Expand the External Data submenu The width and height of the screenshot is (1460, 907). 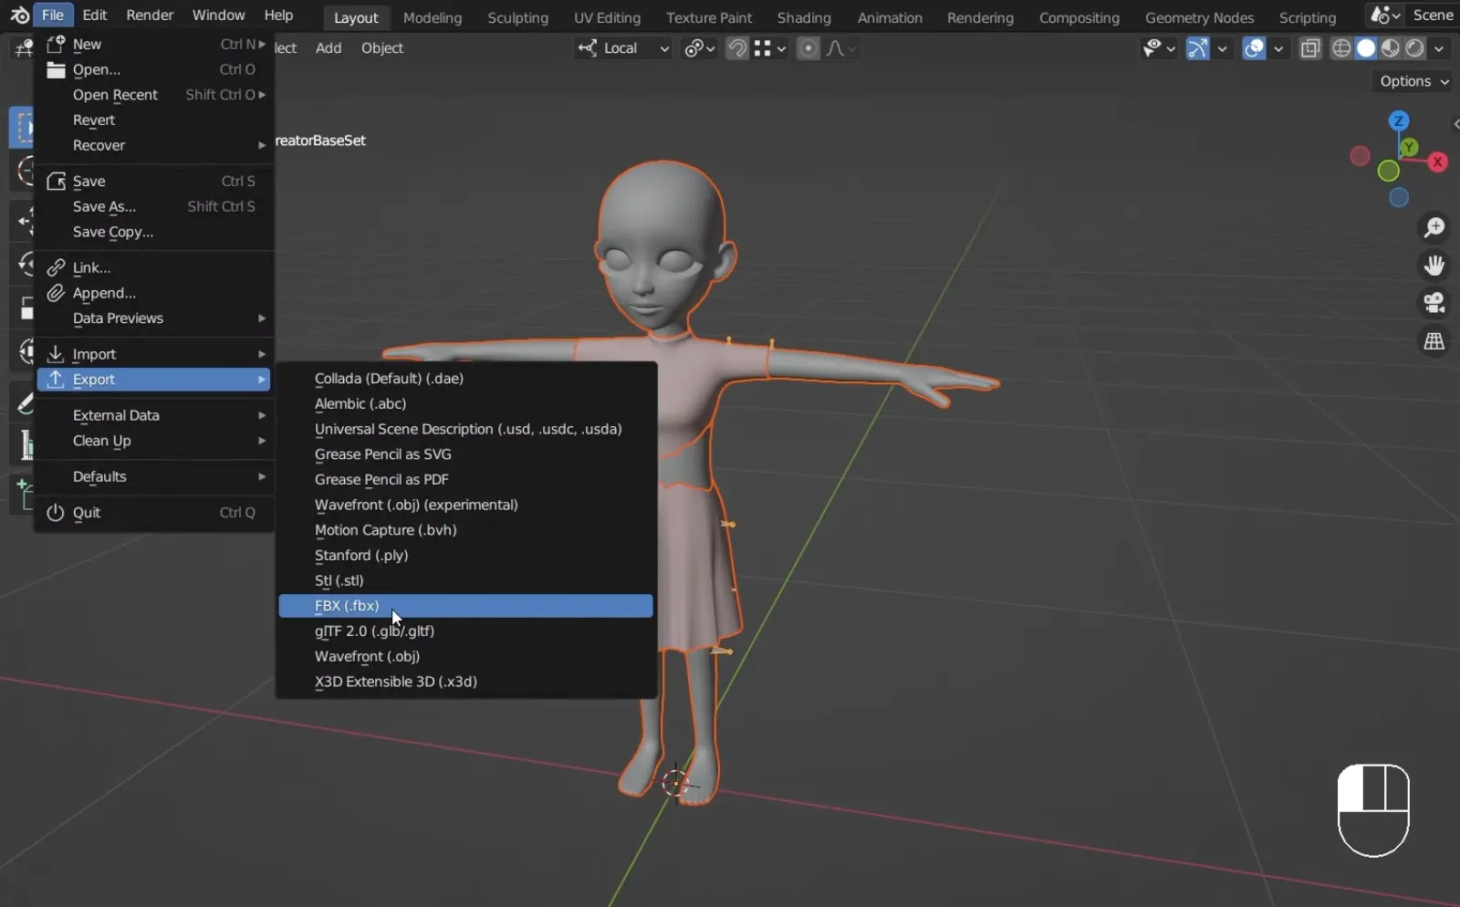coord(153,415)
